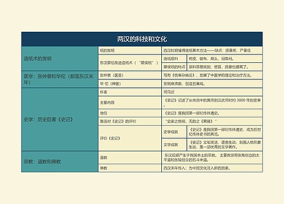Select the 史学：历史巨著《史记》 cell

coord(60,120)
